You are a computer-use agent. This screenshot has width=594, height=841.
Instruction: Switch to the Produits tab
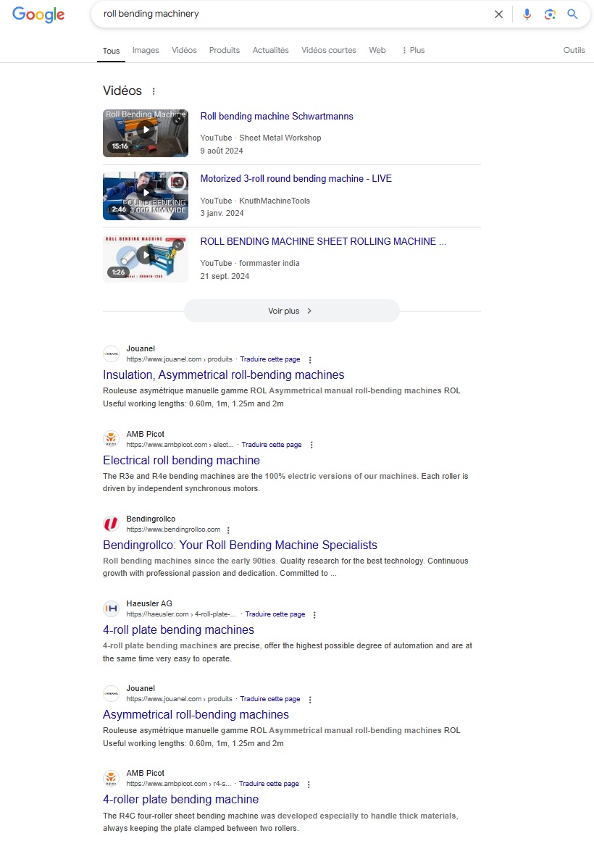coord(225,50)
